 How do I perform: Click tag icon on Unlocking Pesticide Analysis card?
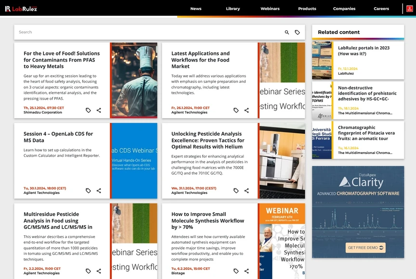tap(236, 190)
